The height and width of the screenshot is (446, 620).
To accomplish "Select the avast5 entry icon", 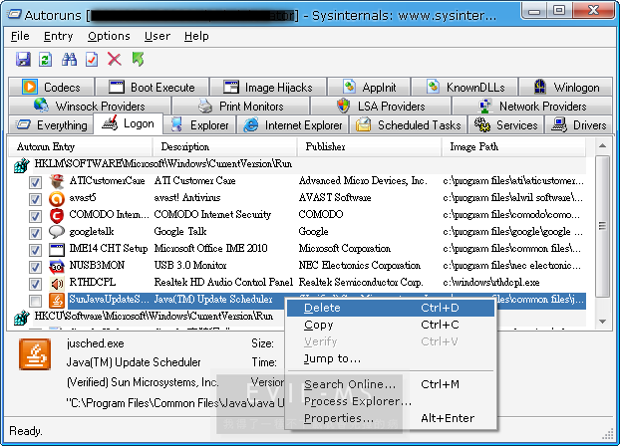I will click(x=58, y=198).
